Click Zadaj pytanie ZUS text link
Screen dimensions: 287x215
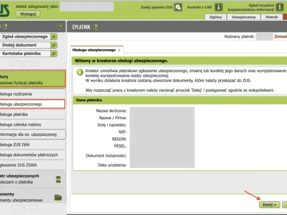pos(156,7)
